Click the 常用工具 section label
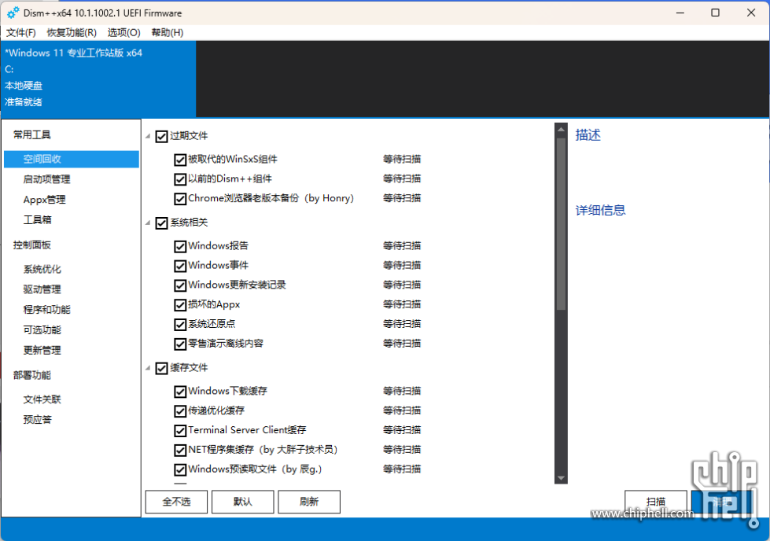770x541 pixels. (x=32, y=134)
